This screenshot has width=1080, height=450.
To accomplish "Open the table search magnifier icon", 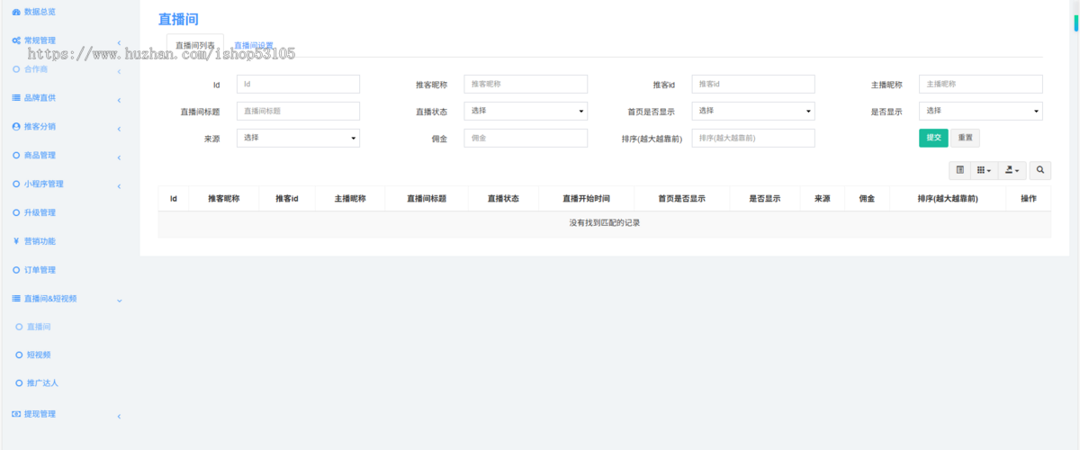I will [1039, 169].
